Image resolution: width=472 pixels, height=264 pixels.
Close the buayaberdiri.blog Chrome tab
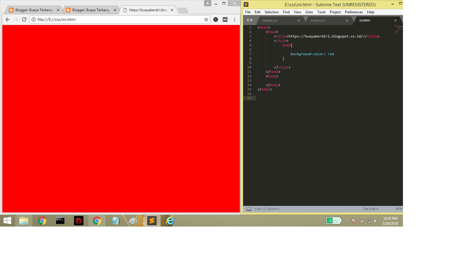click(172, 10)
